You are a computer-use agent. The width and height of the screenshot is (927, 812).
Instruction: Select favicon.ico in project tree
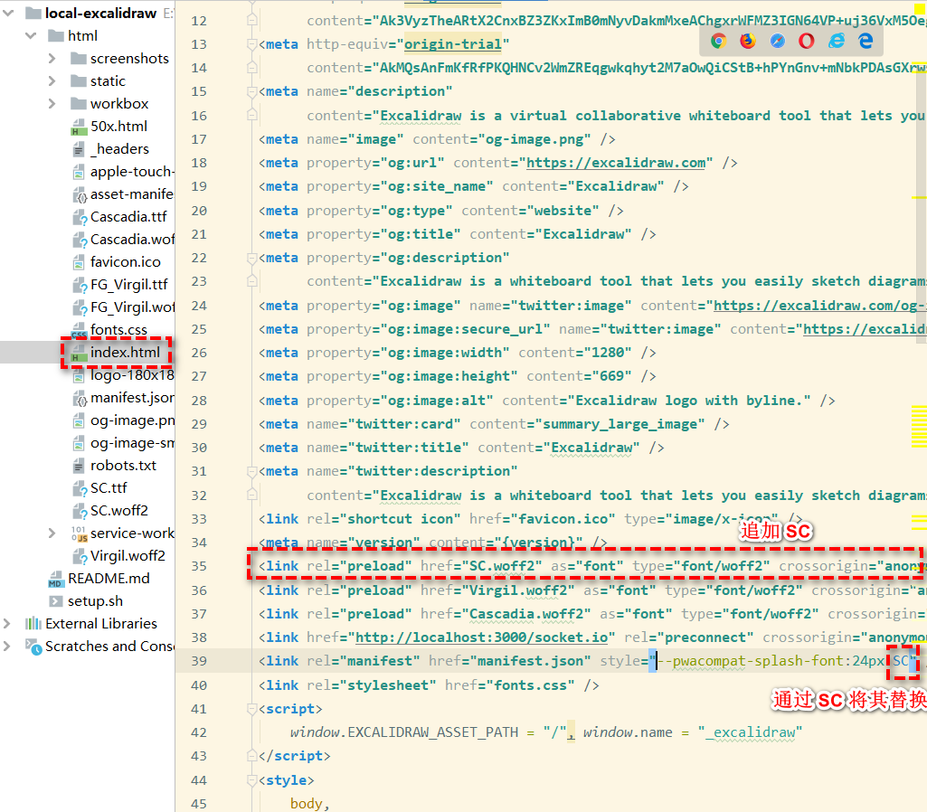126,262
